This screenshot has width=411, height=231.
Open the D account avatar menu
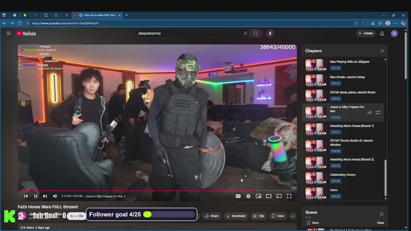coord(394,33)
